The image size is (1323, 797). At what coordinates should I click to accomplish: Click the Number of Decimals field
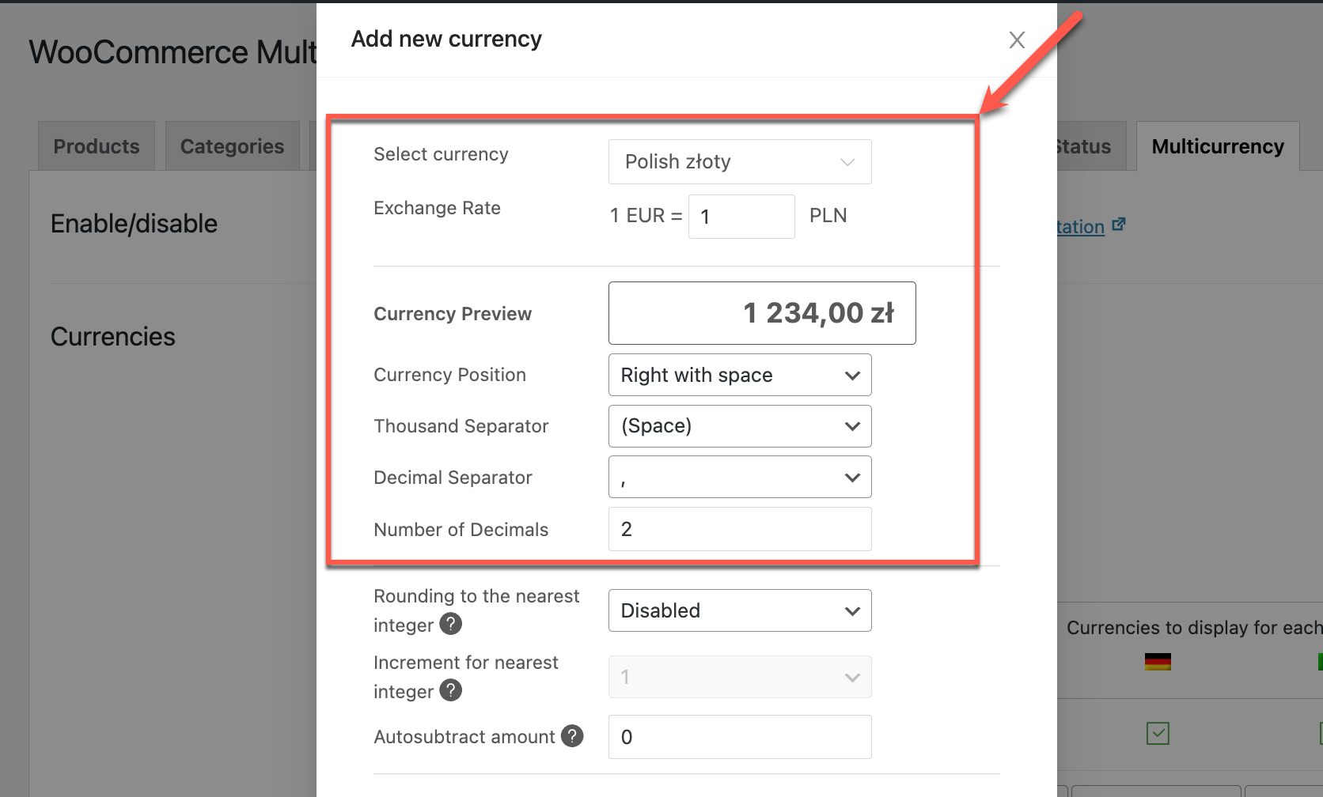[740, 529]
